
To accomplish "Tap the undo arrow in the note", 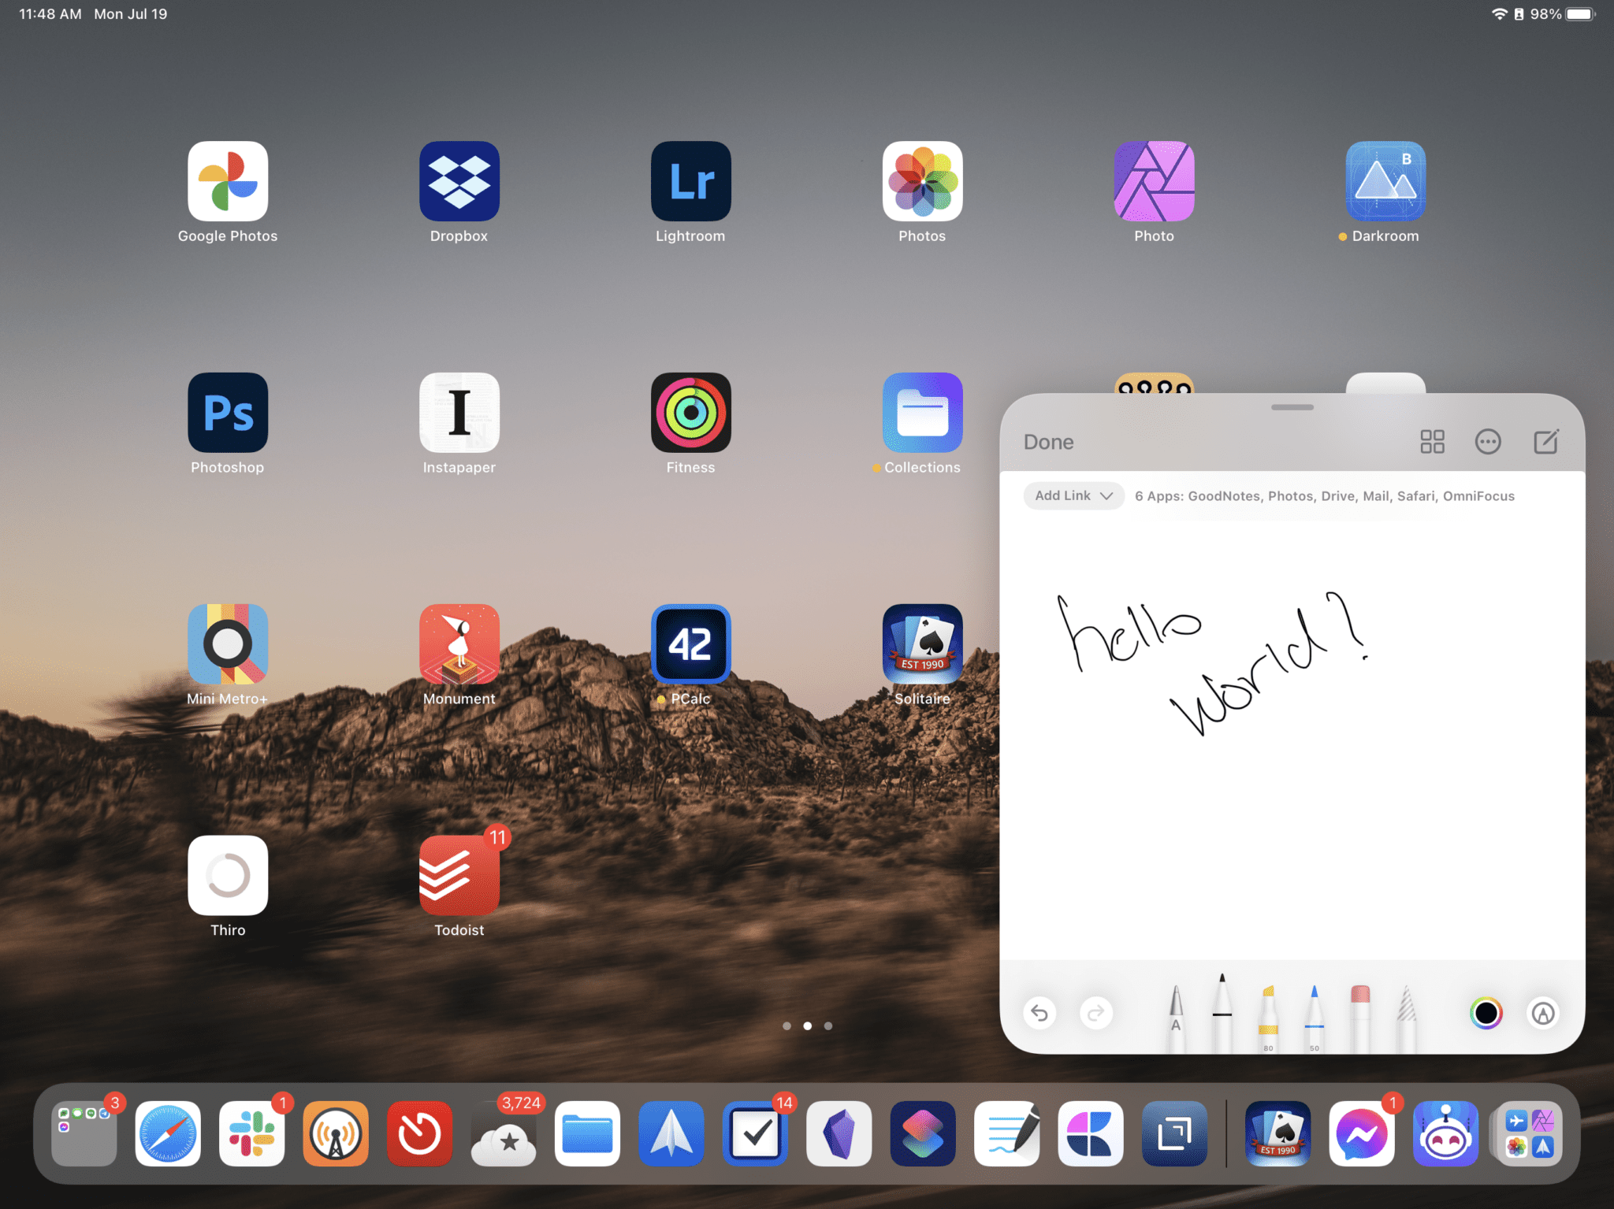I will click(1041, 1014).
